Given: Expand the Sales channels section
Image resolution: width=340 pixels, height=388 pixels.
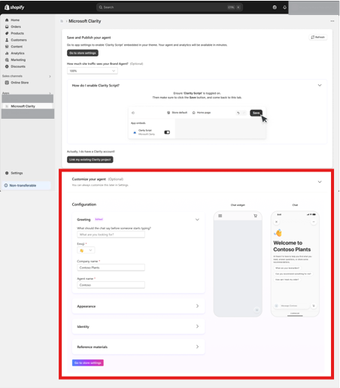Looking at the screenshot, I should 50,76.
